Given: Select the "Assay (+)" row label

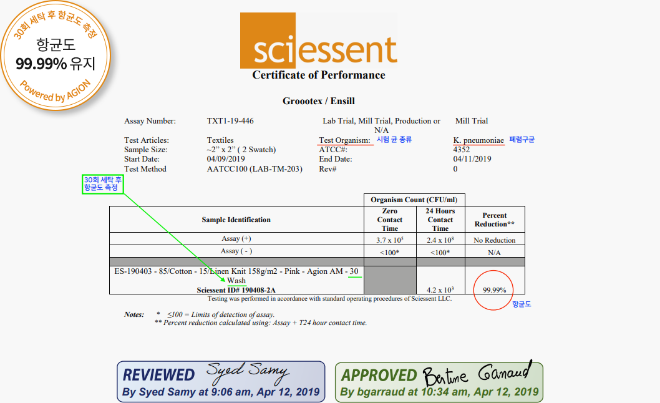Looking at the screenshot, I should click(236, 238).
